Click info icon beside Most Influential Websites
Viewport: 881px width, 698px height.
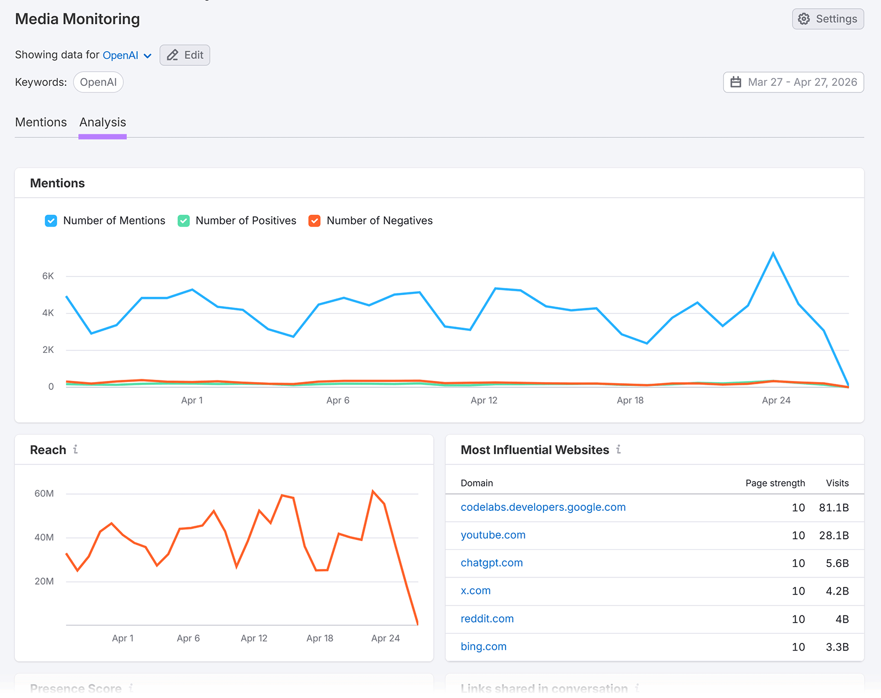coord(618,449)
